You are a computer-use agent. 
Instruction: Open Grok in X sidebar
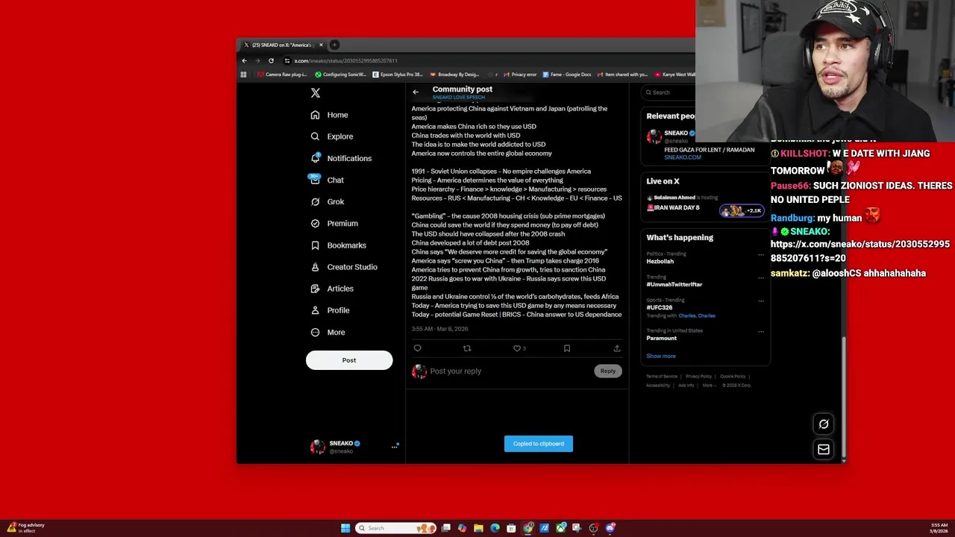coord(327,201)
